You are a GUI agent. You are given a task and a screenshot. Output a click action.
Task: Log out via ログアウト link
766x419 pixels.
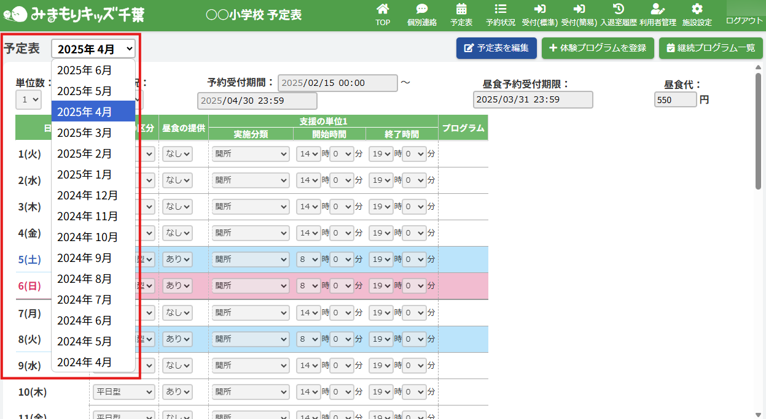coord(744,20)
